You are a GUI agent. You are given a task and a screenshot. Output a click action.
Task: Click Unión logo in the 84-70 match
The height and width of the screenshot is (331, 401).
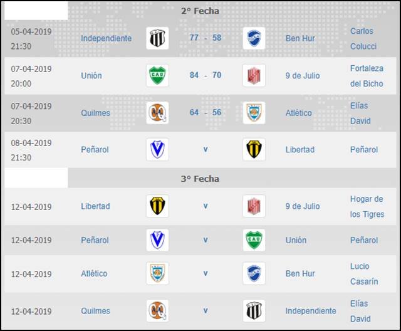(157, 75)
